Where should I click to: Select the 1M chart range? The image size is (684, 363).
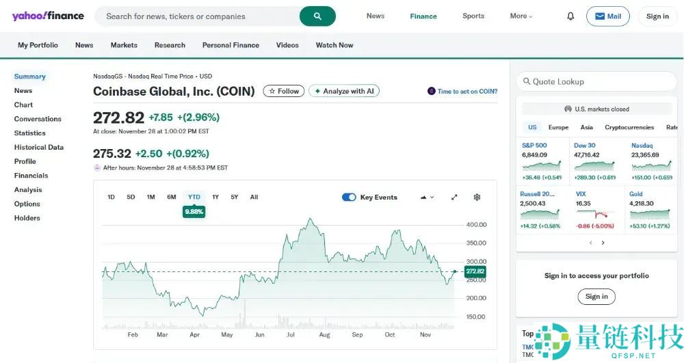(x=151, y=197)
